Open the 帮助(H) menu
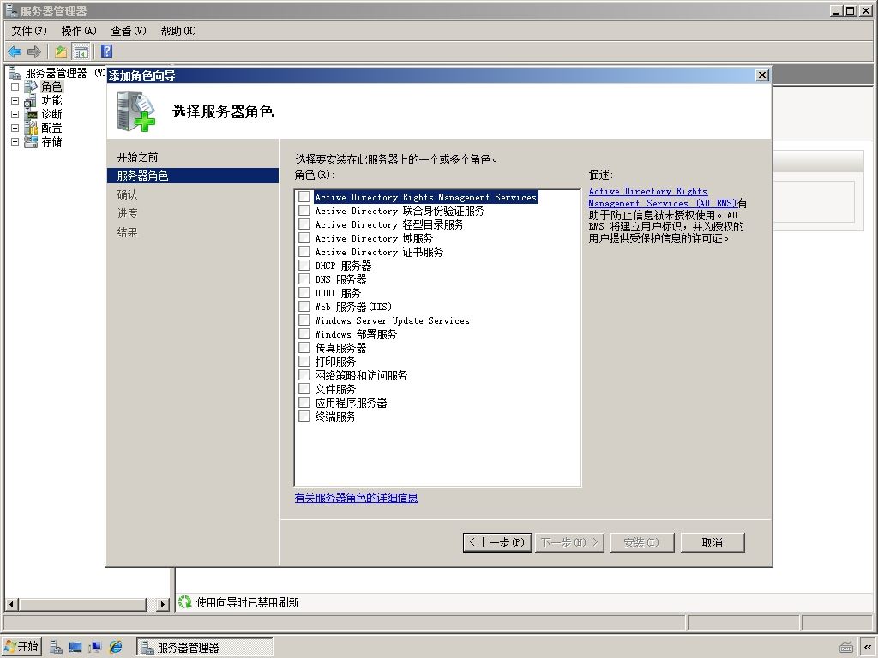The image size is (878, 658). [x=178, y=31]
